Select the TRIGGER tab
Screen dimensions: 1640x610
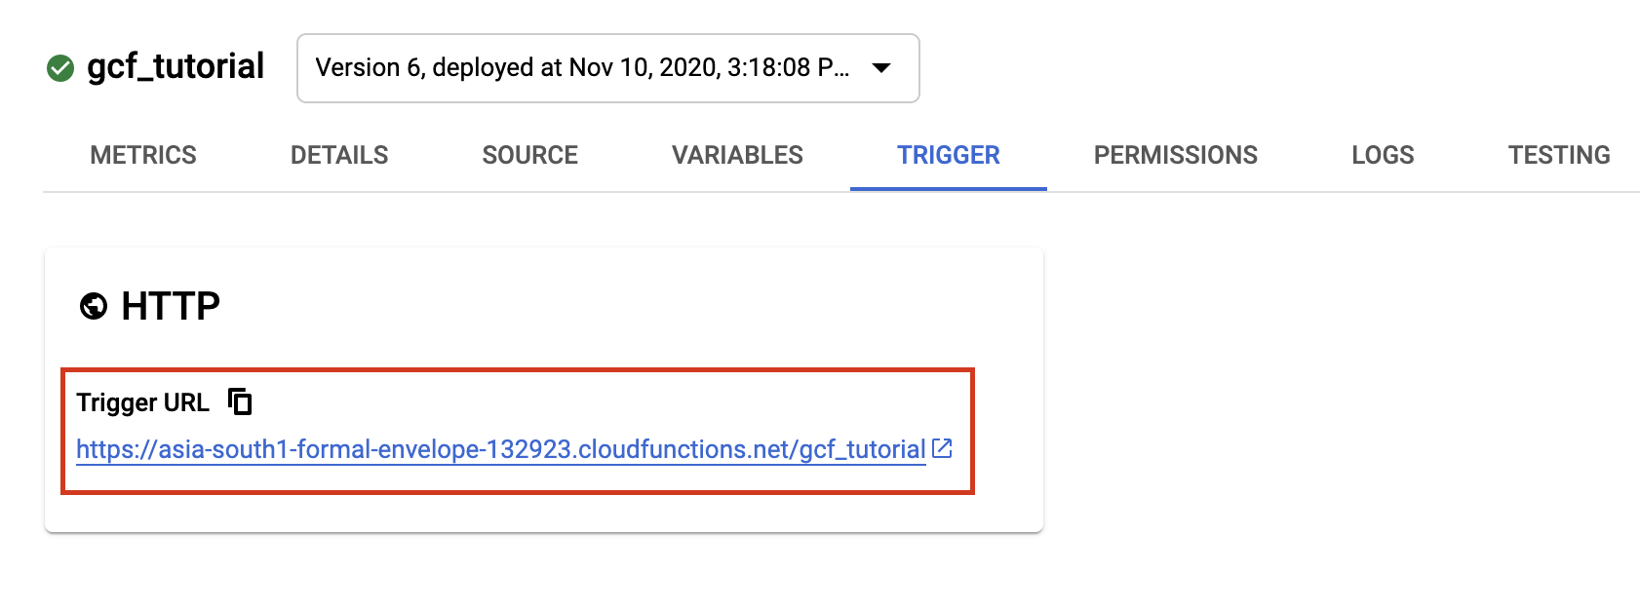point(949,155)
